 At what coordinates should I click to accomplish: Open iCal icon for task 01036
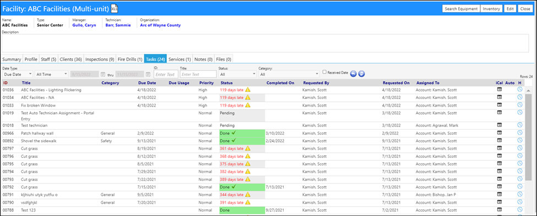coord(500,89)
